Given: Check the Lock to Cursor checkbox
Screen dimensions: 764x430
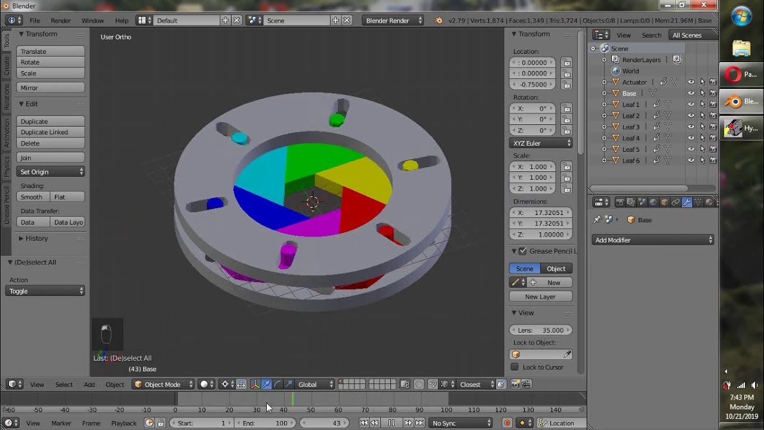Looking at the screenshot, I should click(x=515, y=367).
